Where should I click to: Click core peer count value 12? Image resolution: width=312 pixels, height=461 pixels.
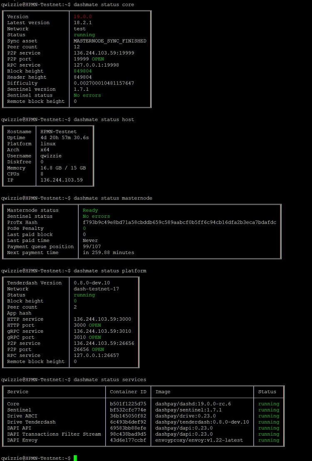click(77, 47)
